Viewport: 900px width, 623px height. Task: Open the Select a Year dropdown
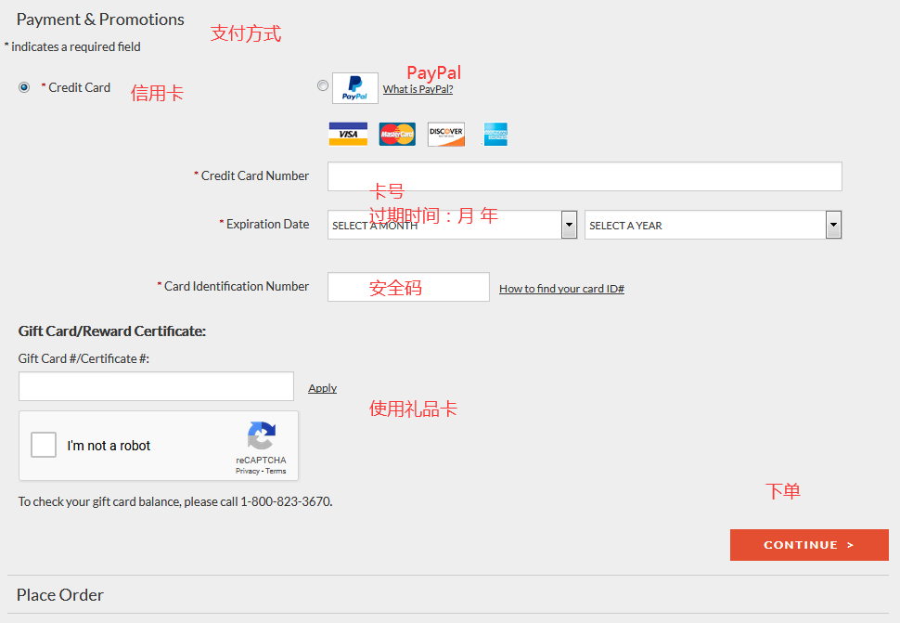coord(713,226)
